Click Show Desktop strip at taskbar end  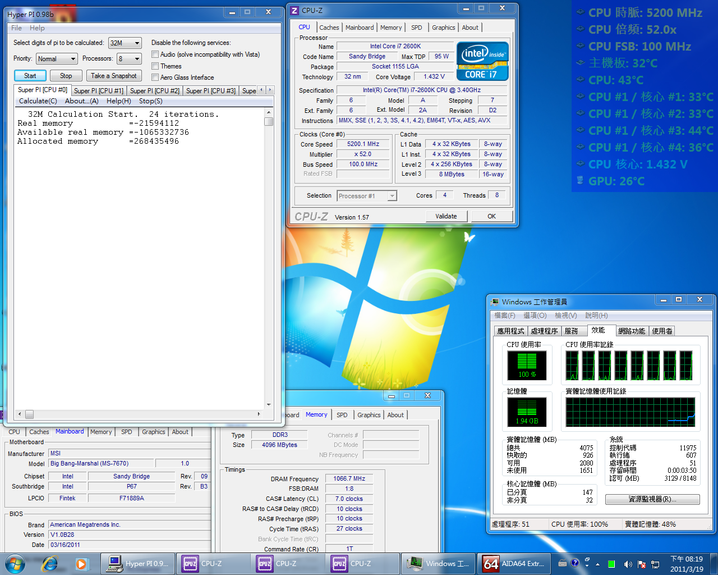click(x=714, y=564)
